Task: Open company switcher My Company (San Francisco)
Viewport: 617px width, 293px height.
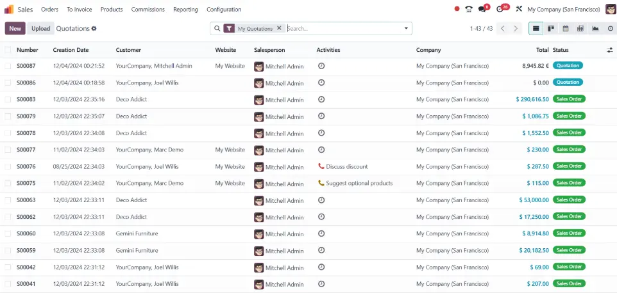Action: (x=564, y=10)
